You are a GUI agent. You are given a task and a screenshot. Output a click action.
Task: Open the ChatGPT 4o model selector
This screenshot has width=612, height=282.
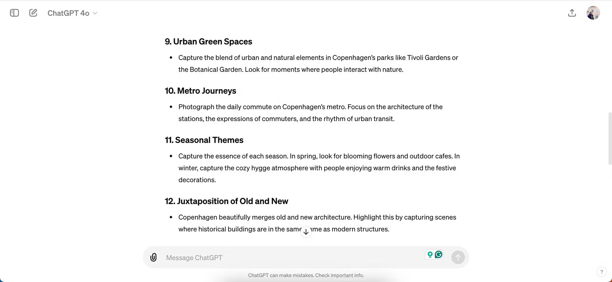pyautogui.click(x=72, y=13)
